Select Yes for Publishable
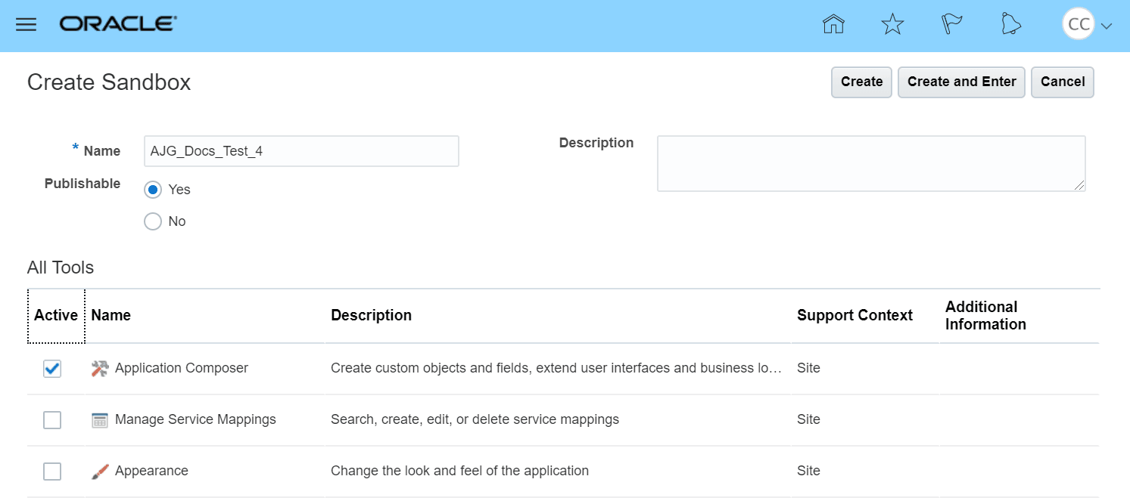This screenshot has width=1130, height=504. tap(152, 190)
